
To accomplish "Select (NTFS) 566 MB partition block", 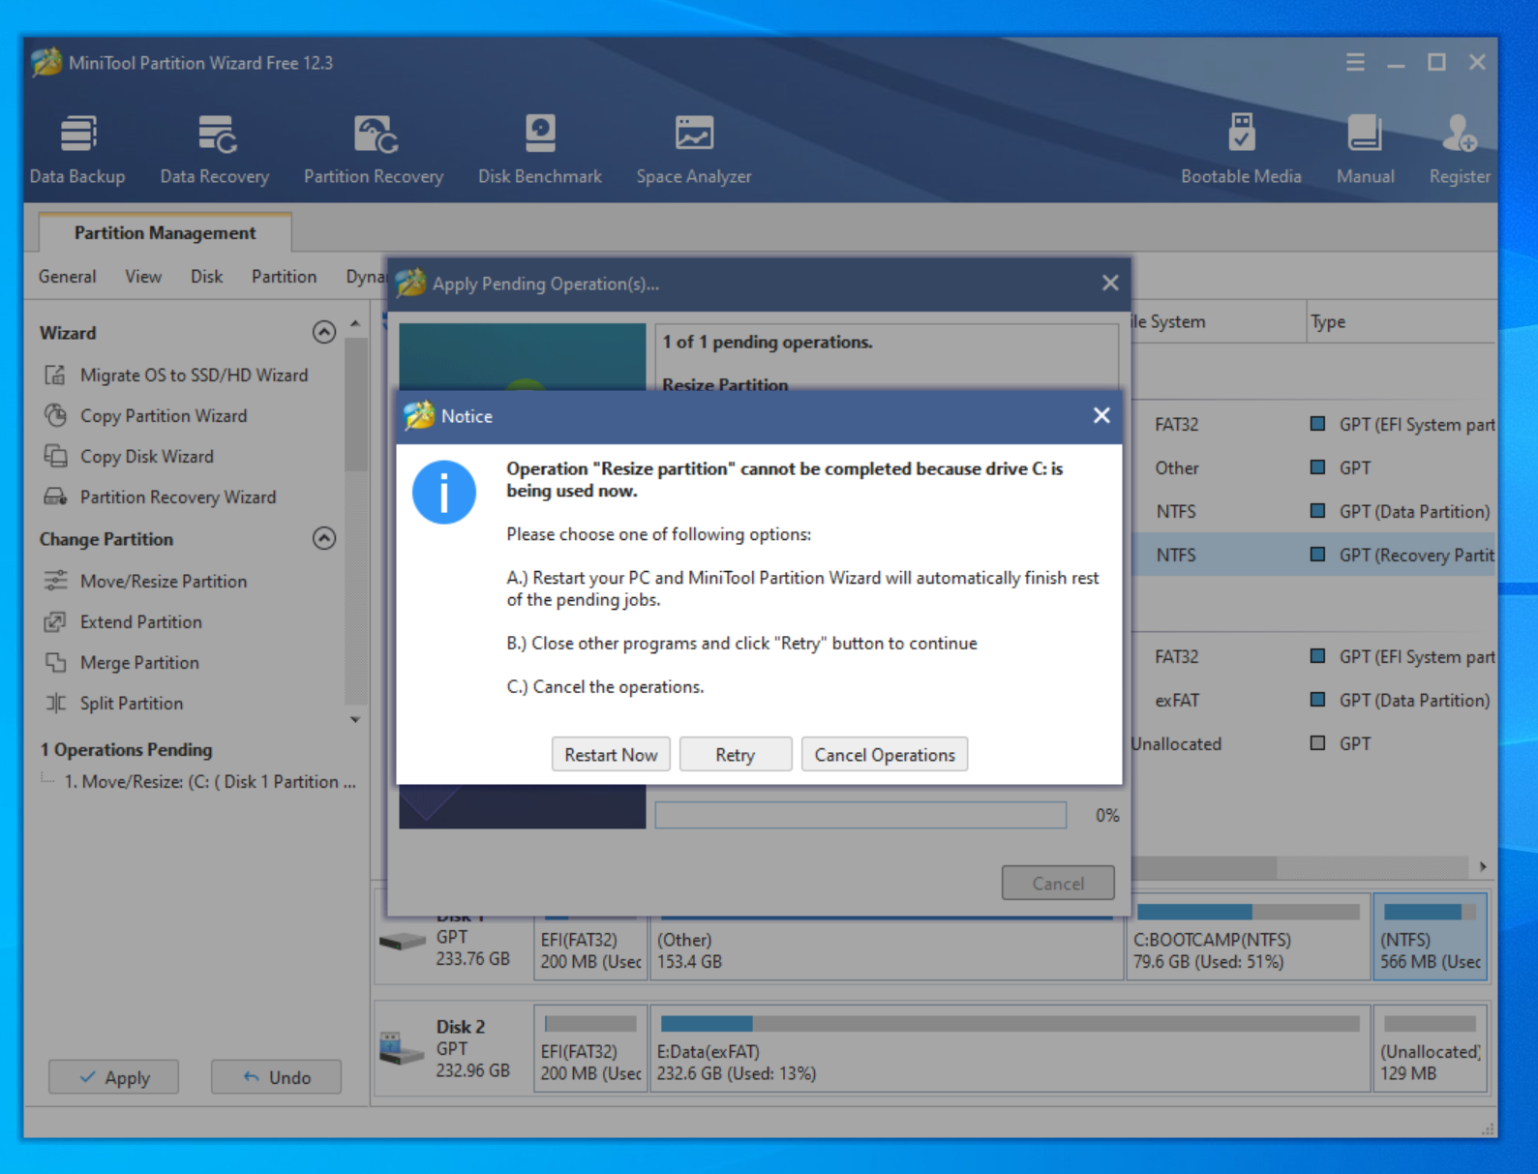I will (x=1430, y=937).
